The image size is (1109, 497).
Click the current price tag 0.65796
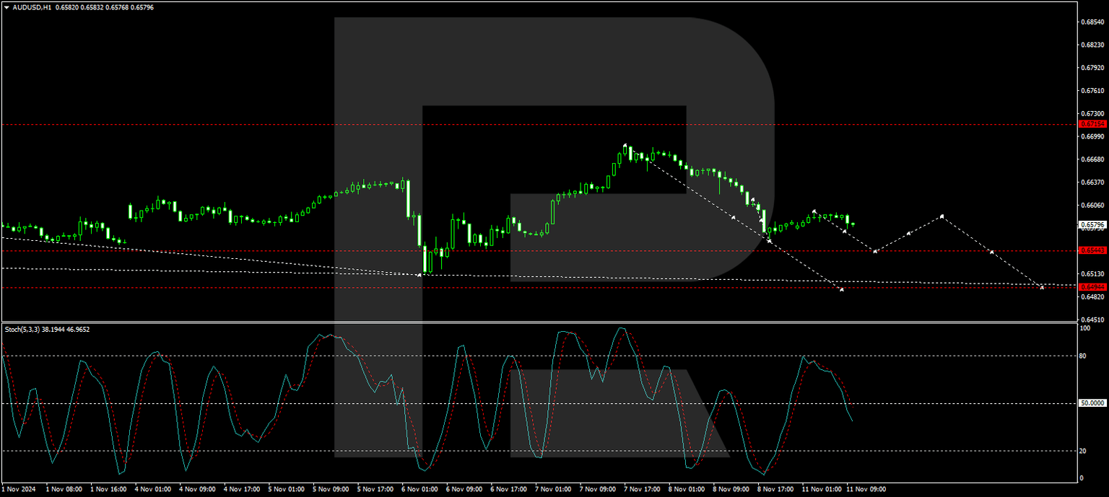[x=1092, y=226]
